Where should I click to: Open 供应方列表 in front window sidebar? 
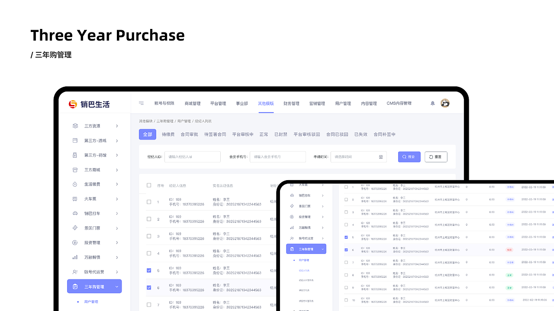click(304, 291)
